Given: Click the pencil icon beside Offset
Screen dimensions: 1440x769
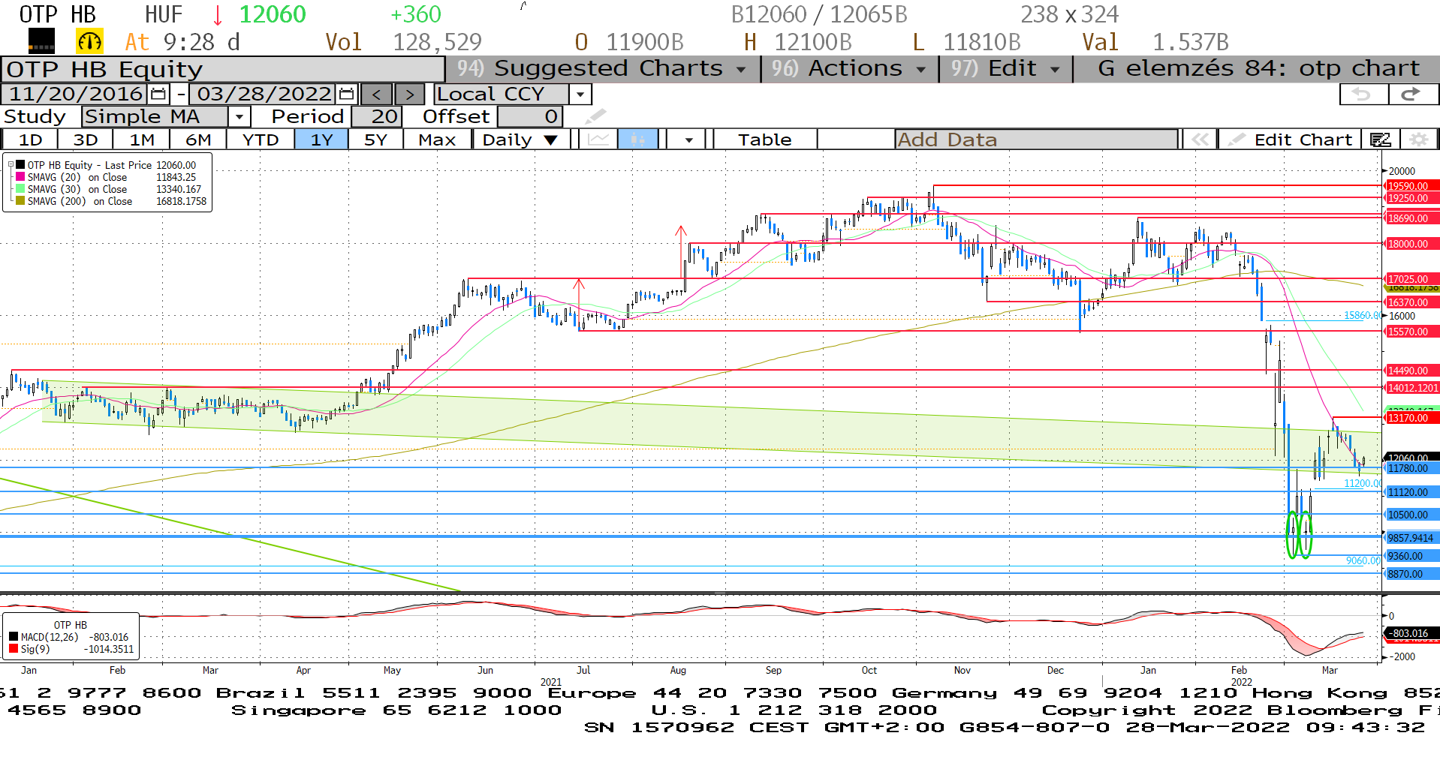Looking at the screenshot, I should pos(595,116).
